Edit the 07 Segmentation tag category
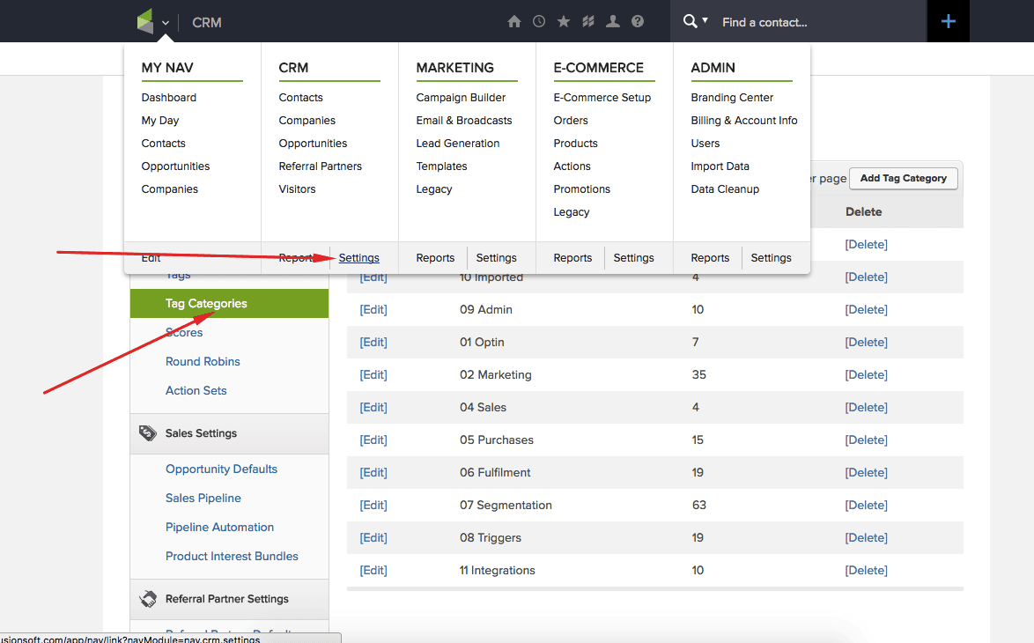The height and width of the screenshot is (643, 1034). pyautogui.click(x=373, y=506)
